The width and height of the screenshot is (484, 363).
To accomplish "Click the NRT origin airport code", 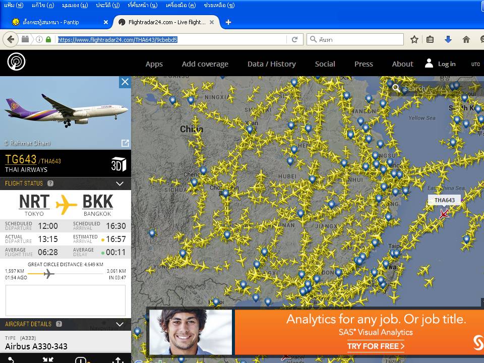I will [34, 202].
